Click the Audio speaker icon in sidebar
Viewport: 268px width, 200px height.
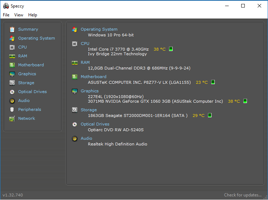[12, 101]
